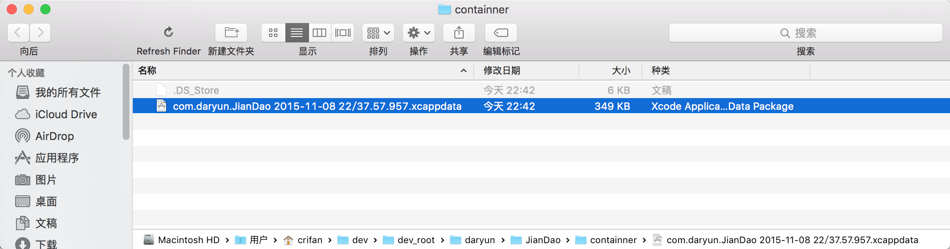Jump to JianDao folder in path bar
950x249 pixels.
(542, 240)
